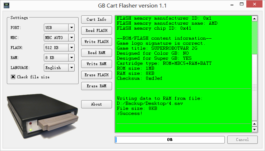Screen dimensions: 265x151
Task: Expand the MBC AUTO dropdown
Action: pos(59,38)
